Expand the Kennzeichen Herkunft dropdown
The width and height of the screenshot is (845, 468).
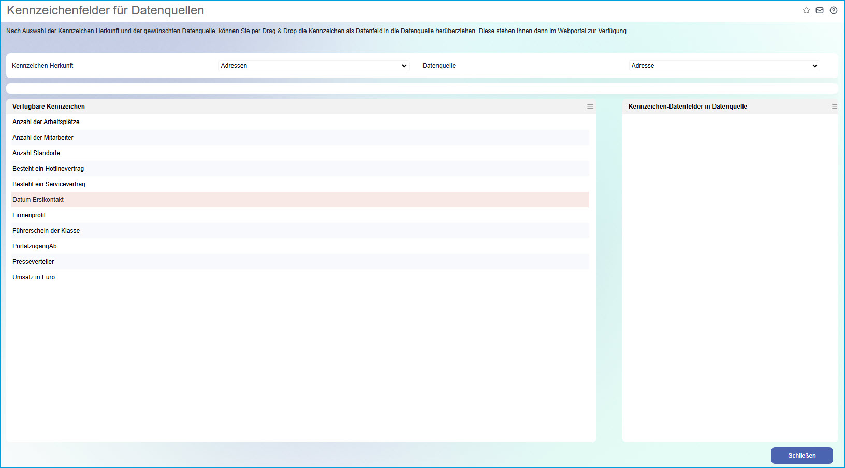tap(314, 66)
